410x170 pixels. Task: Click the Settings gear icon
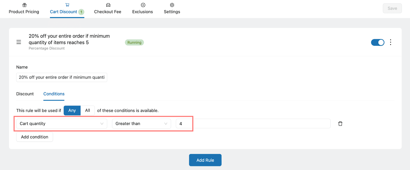click(172, 5)
